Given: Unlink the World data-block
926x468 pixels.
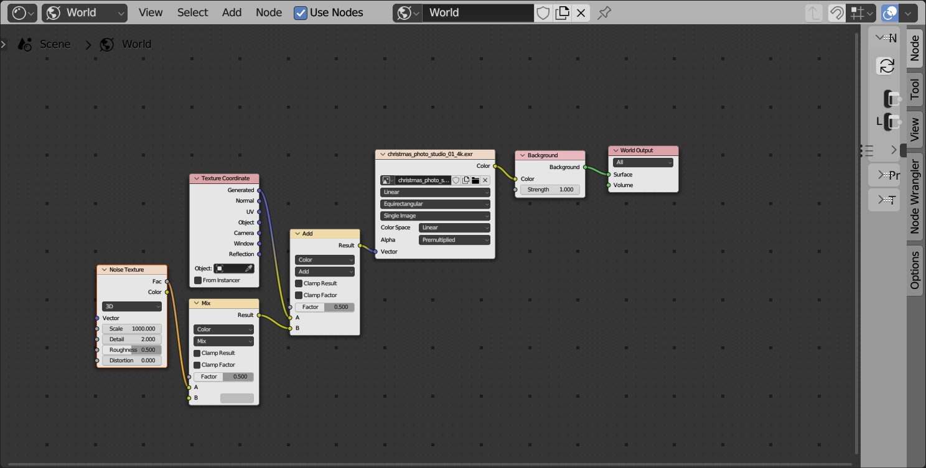Looking at the screenshot, I should [x=581, y=12].
